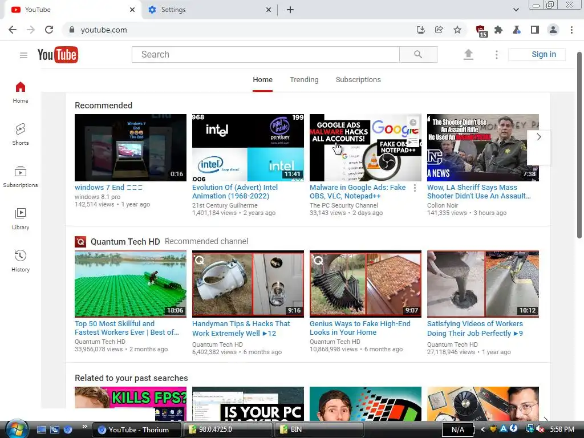Open options menu for Malware in Google Ads video

(x=415, y=188)
